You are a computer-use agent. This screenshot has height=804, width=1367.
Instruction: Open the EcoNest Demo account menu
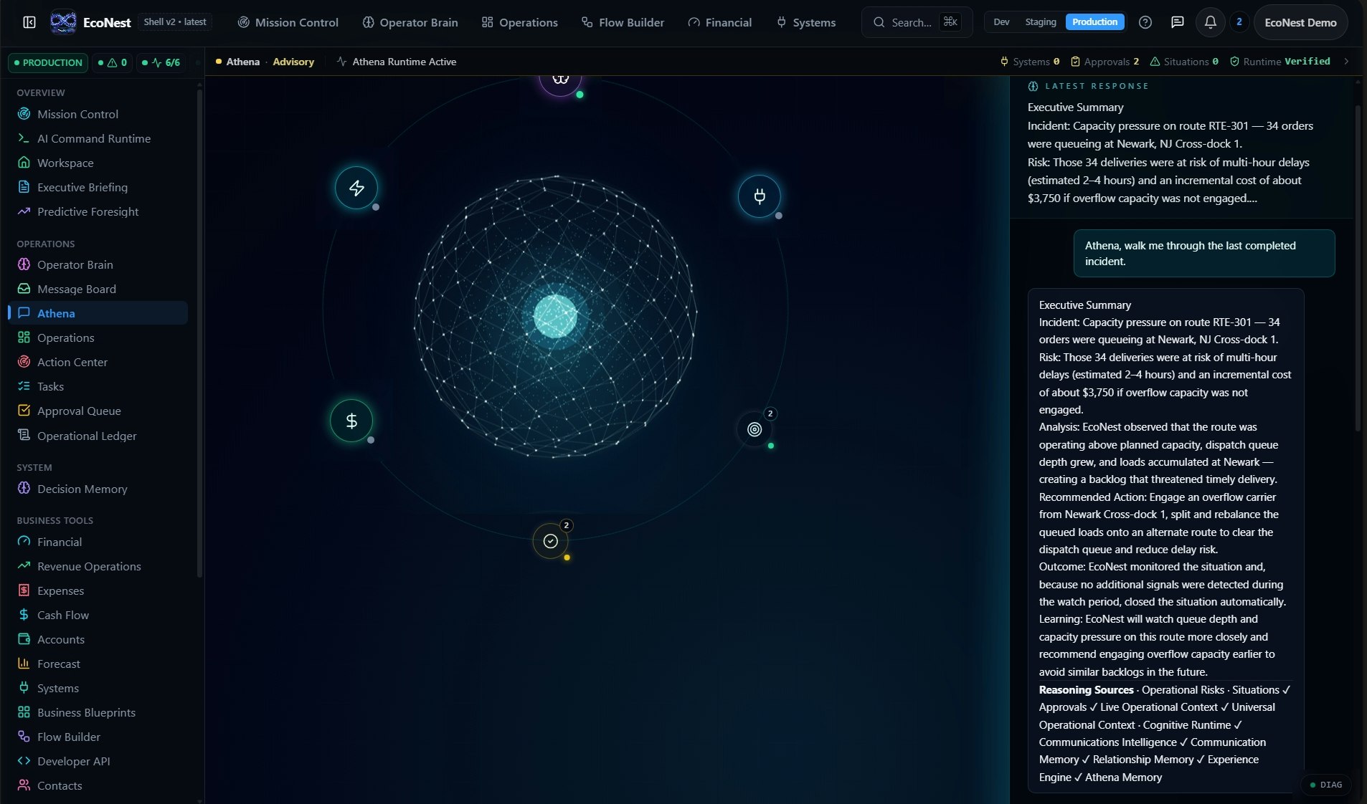pos(1300,22)
